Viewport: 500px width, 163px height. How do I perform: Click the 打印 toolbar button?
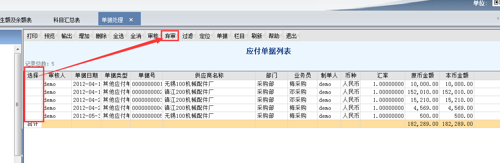[32, 36]
